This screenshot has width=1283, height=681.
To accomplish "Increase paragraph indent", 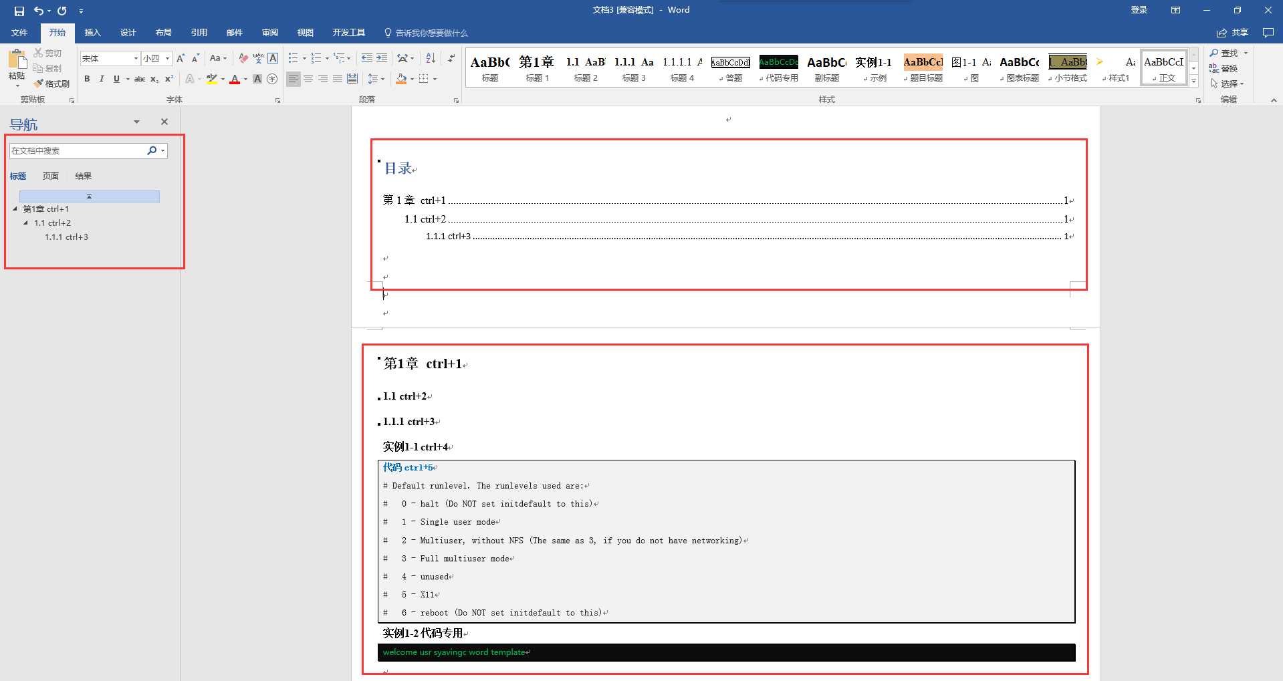I will pos(382,58).
